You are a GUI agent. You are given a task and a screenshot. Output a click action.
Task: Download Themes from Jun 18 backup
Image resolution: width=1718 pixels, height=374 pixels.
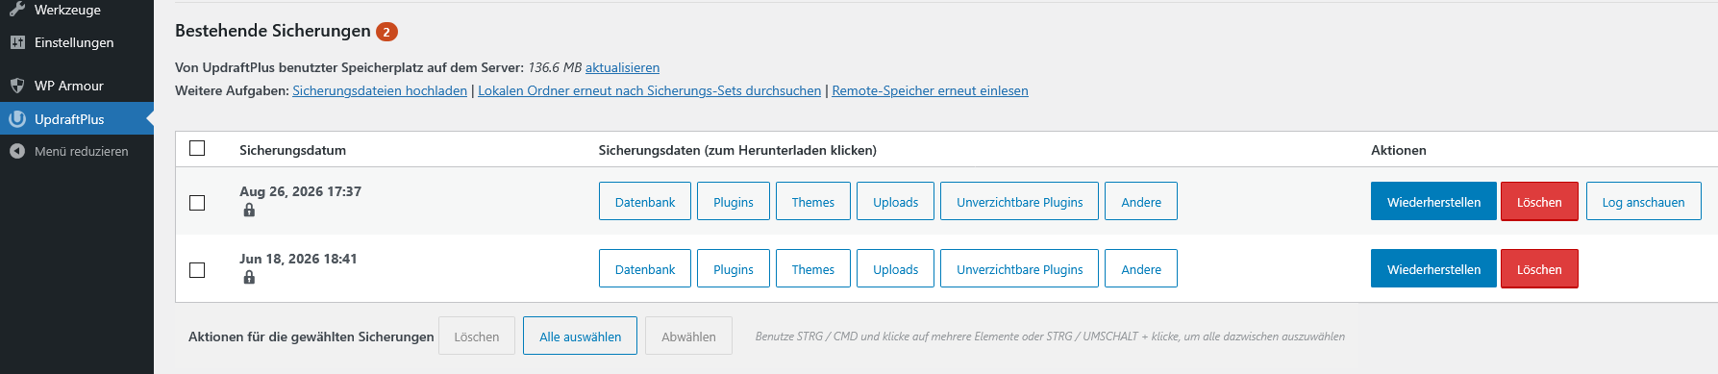coord(813,269)
